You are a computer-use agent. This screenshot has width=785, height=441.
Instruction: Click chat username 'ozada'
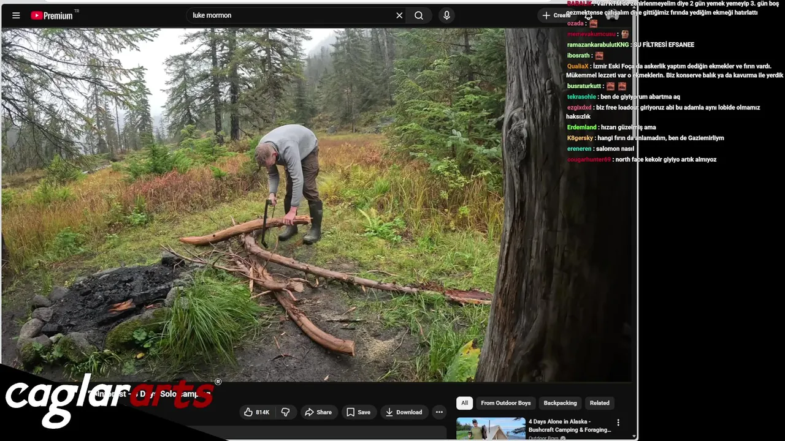click(x=576, y=24)
